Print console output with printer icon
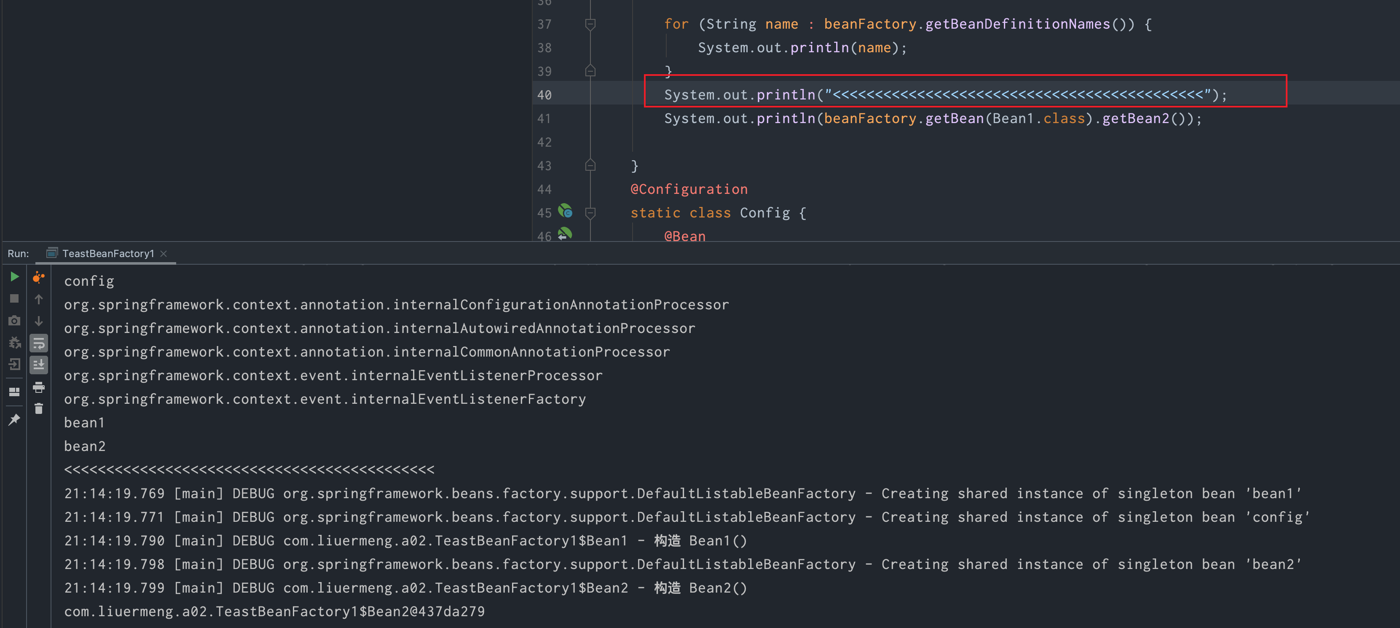 point(39,387)
